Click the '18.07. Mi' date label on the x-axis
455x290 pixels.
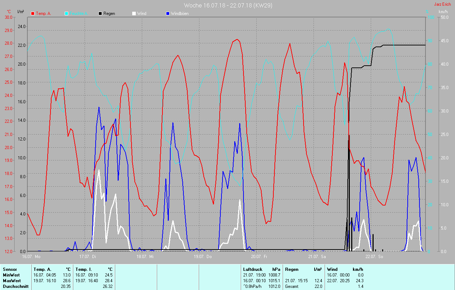point(145,256)
